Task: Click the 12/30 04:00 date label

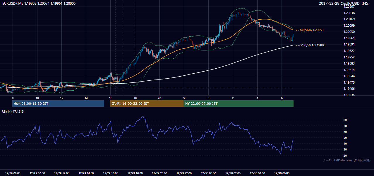Action: point(257,173)
